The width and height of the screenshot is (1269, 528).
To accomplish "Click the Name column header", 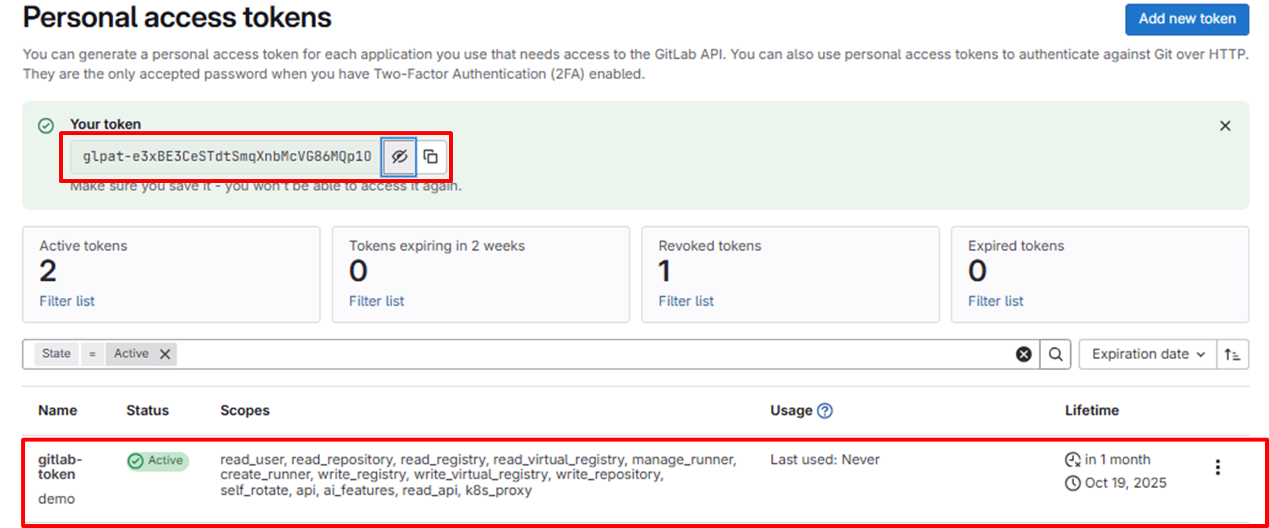I will click(57, 410).
